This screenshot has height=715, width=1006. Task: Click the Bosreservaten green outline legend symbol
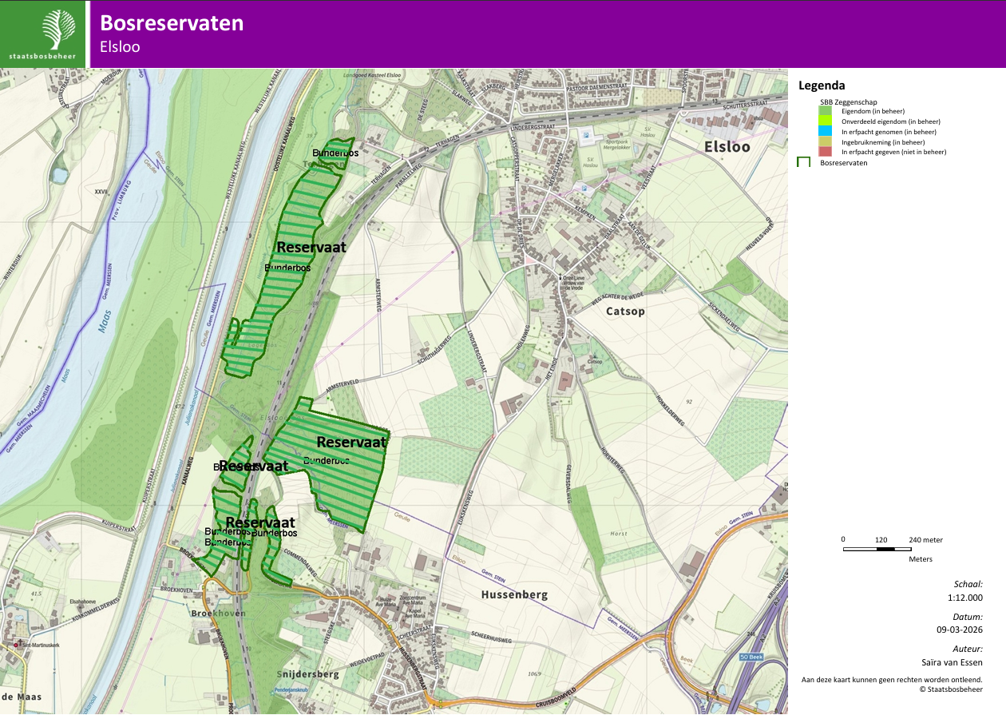tap(804, 161)
